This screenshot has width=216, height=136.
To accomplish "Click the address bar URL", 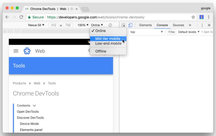I will point(96,17).
